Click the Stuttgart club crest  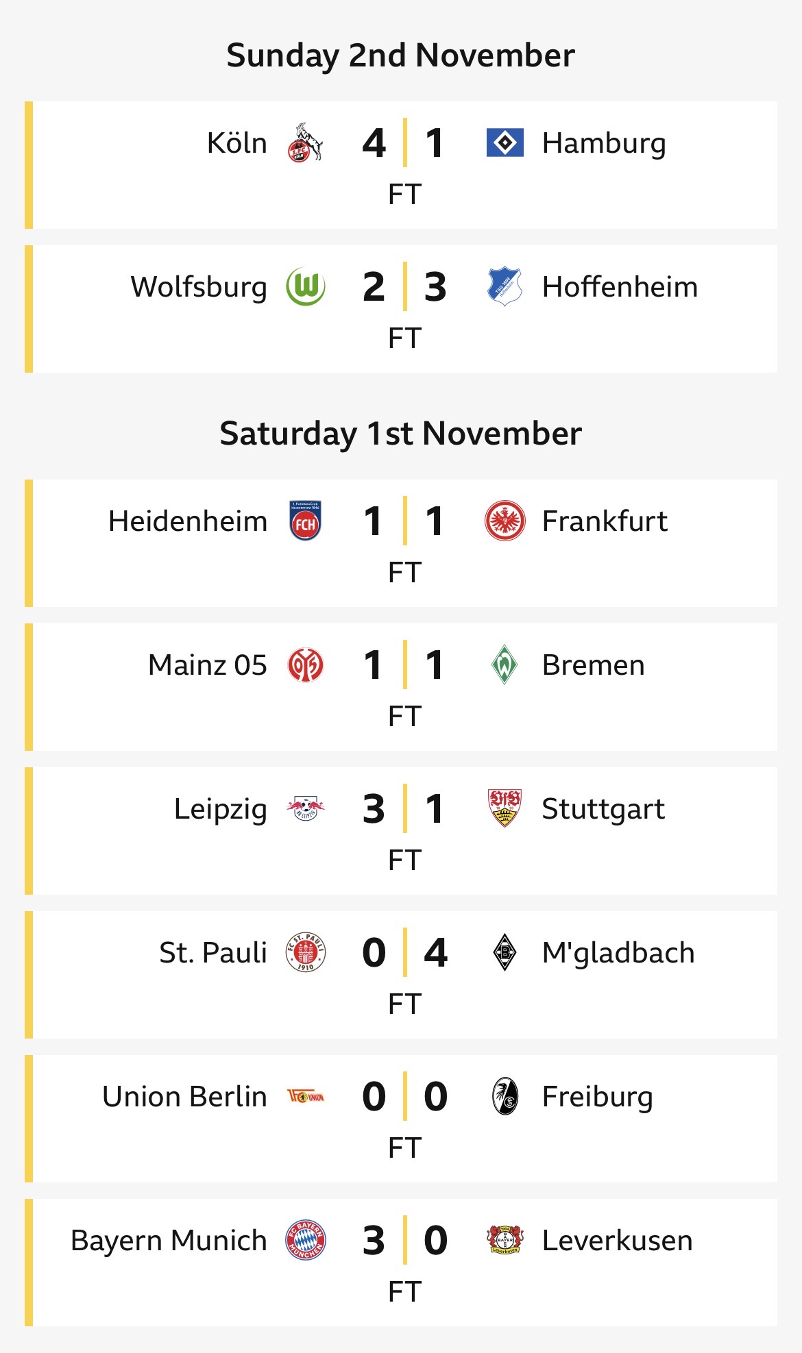coord(505,809)
